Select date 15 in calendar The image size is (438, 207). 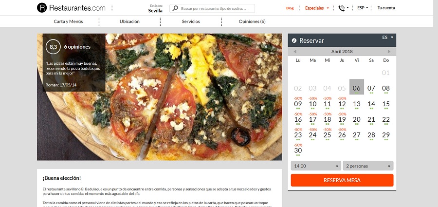click(x=386, y=104)
